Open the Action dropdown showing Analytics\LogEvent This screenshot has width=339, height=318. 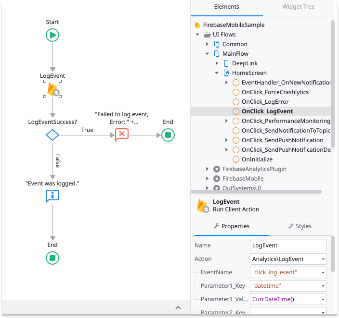(323, 259)
